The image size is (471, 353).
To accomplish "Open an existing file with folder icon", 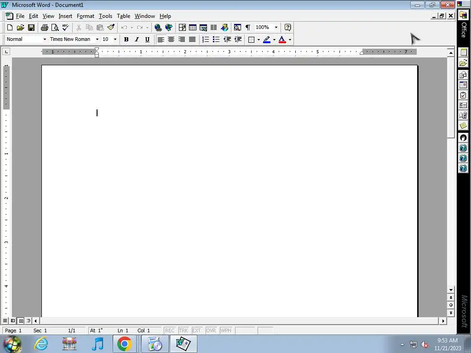I will point(20,28).
